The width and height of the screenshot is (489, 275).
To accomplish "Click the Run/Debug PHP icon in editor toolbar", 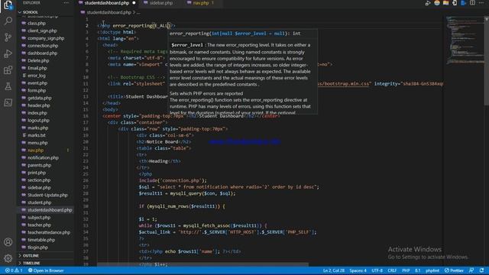I will click(428, 3).
